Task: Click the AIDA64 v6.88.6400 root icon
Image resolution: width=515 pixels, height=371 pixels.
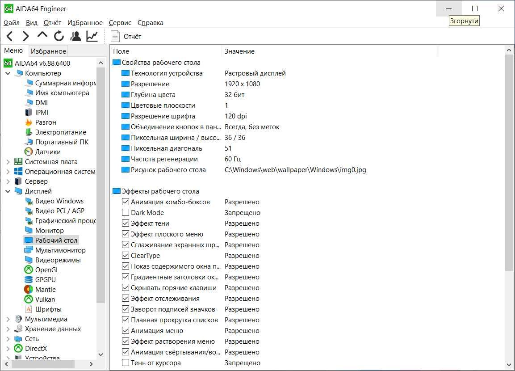Action: point(8,63)
